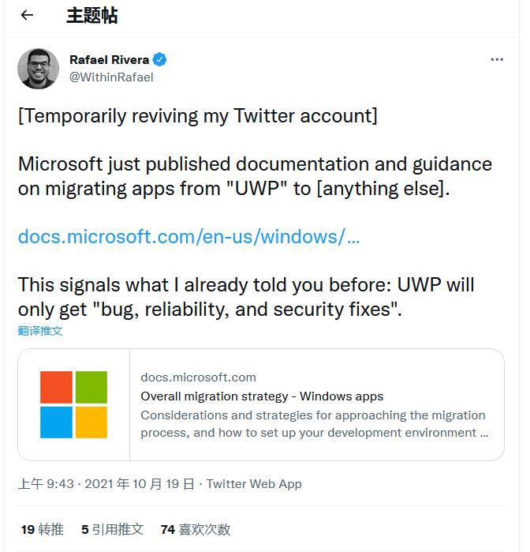This screenshot has height=552, width=530.
Task: Open the three-dot more options menu
Action: pos(497,60)
